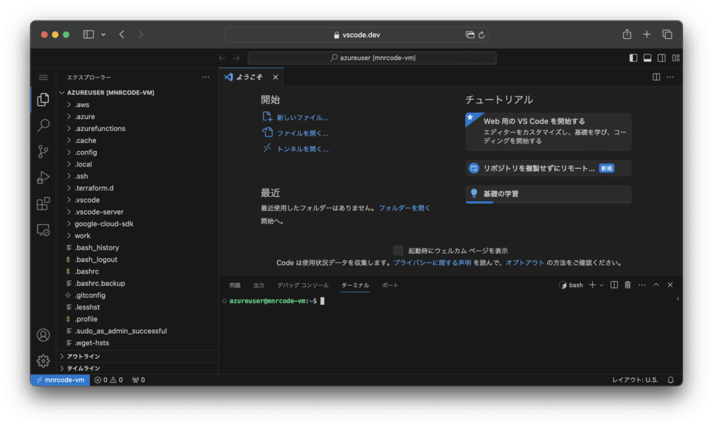The width and height of the screenshot is (713, 426).
Task: Open terminal panel more actions ellipsis
Action: (x=641, y=285)
